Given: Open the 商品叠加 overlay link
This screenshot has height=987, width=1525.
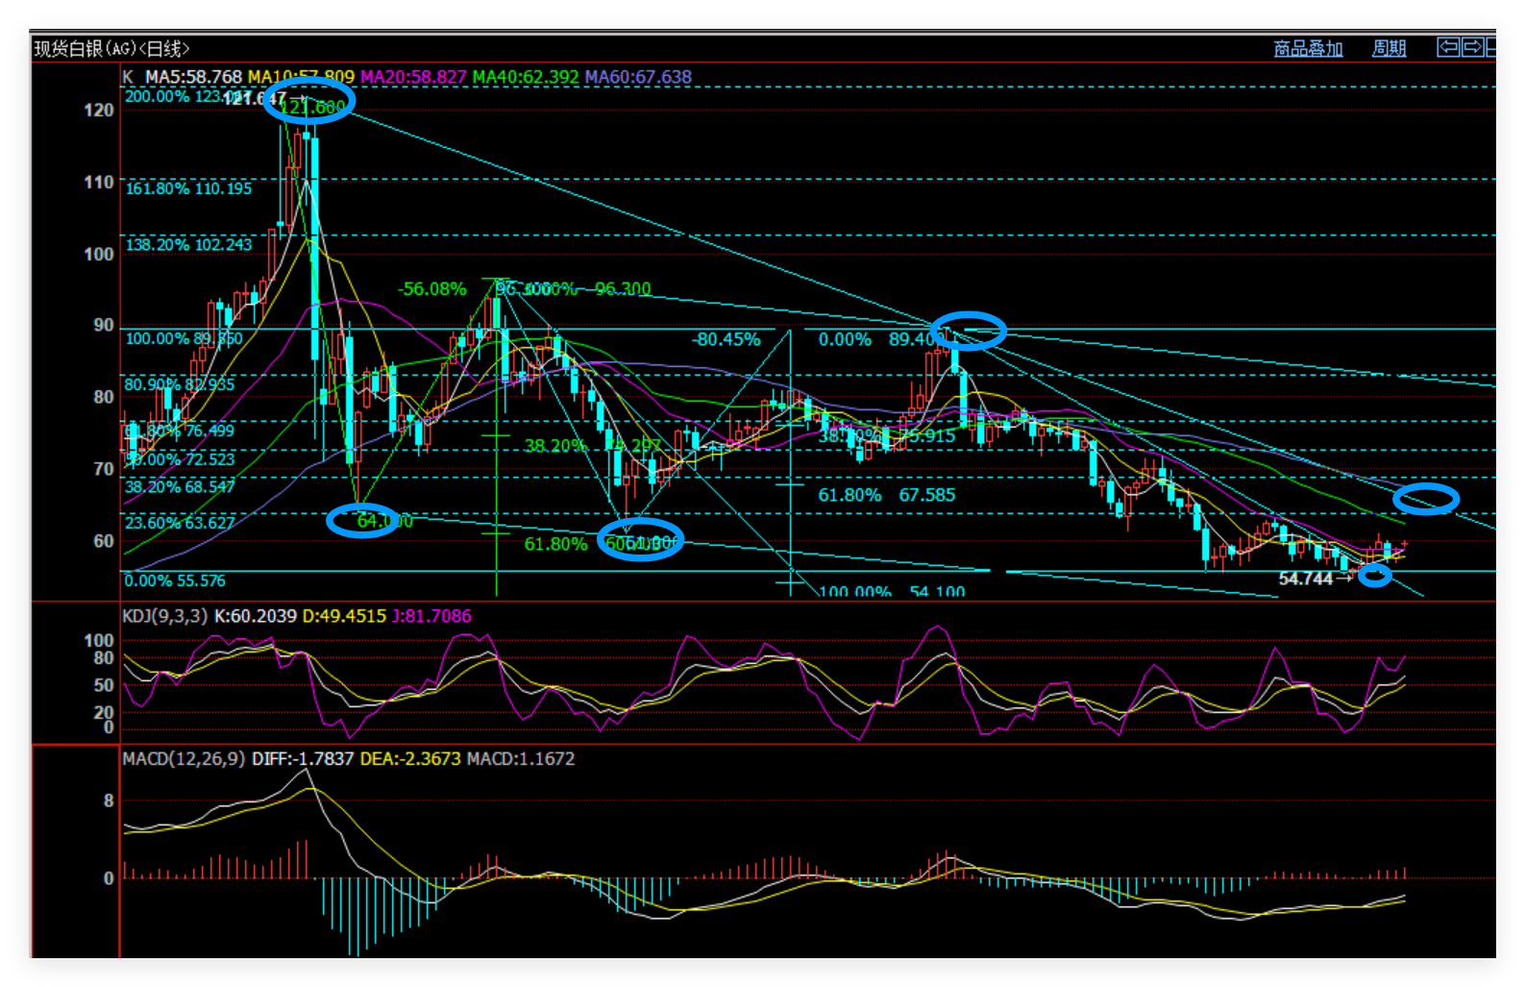Looking at the screenshot, I should coord(1308,48).
